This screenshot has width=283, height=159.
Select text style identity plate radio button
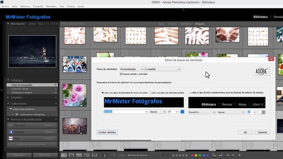point(103,93)
